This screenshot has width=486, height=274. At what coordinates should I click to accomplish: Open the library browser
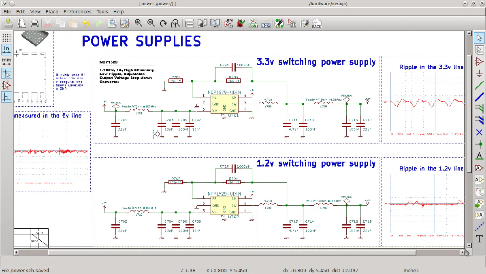coord(215,23)
